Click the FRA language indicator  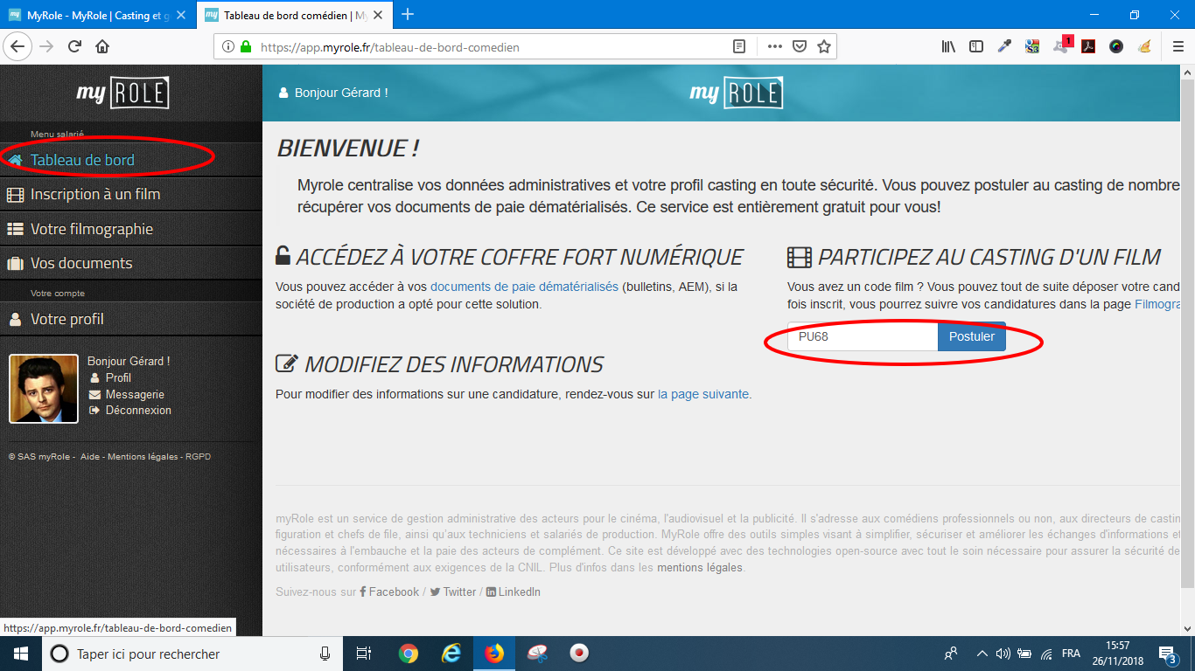(1071, 654)
